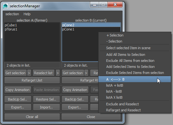Click the Clear all button
The height and width of the screenshot is (125, 173).
click(32, 117)
